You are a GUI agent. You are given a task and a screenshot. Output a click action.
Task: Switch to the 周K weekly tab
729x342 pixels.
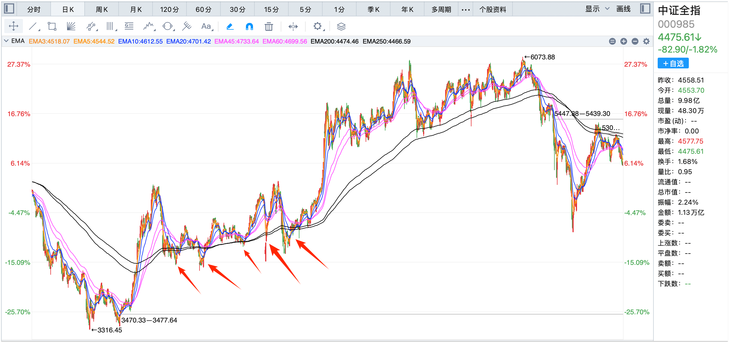[x=102, y=10]
